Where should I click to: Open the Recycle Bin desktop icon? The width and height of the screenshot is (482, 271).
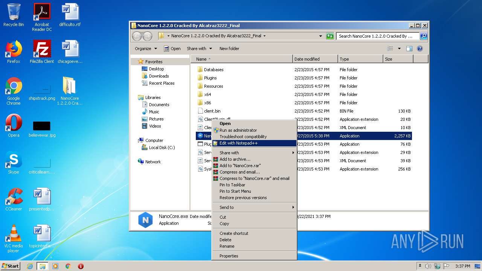tap(14, 15)
